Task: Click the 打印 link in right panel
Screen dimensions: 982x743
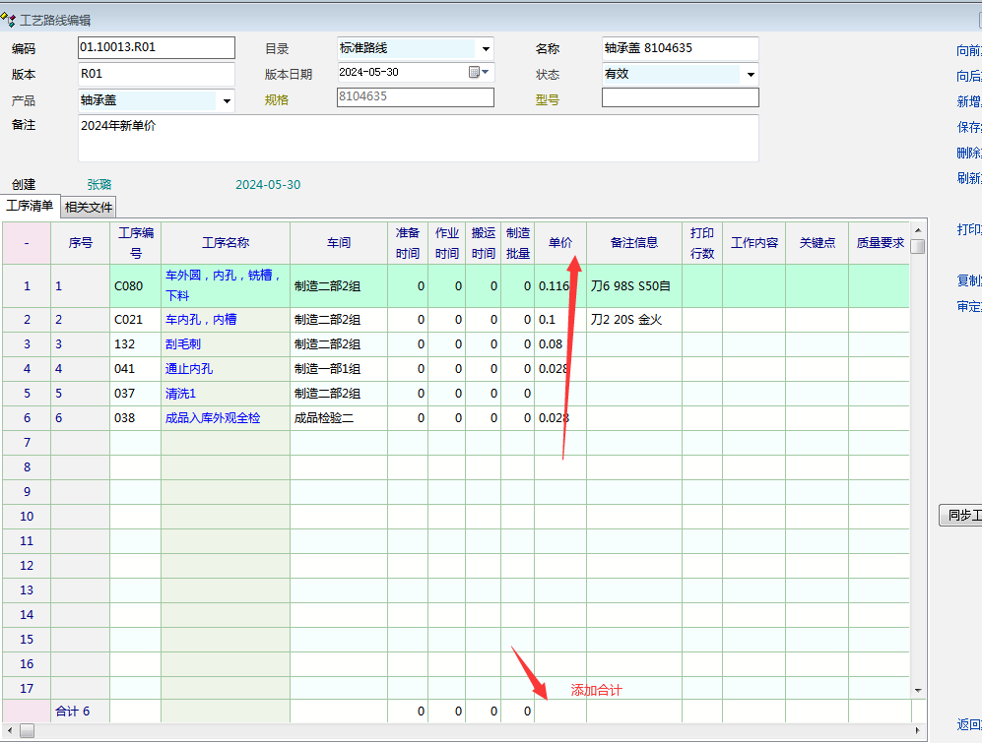Action: (968, 229)
